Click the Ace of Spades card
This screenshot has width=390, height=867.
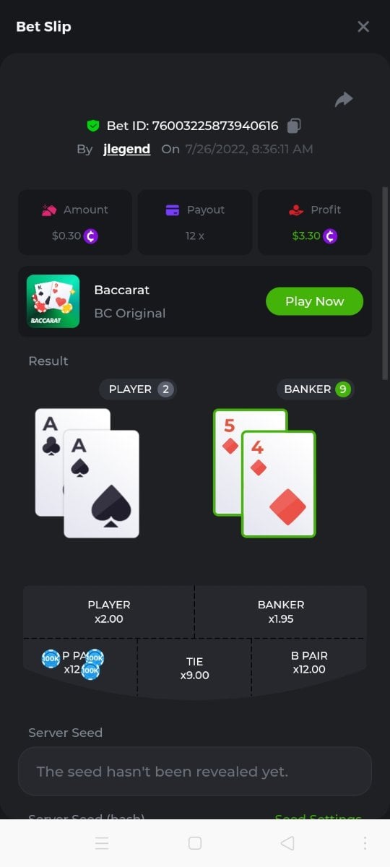(101, 483)
